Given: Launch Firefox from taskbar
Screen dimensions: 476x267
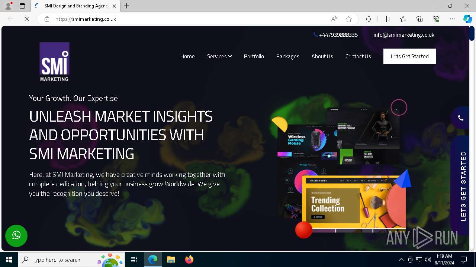Looking at the screenshot, I should [189, 260].
